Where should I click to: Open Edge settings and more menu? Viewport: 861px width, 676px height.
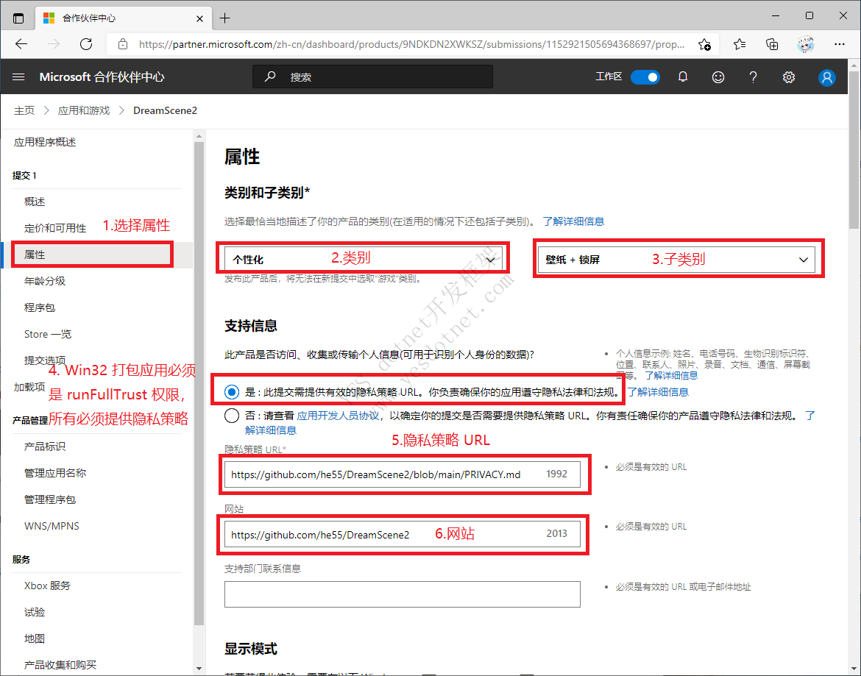pyautogui.click(x=839, y=44)
